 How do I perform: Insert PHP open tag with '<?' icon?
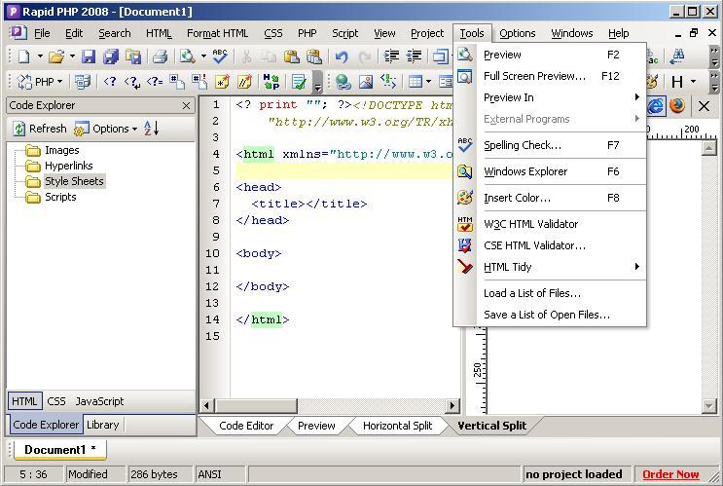pyautogui.click(x=110, y=82)
